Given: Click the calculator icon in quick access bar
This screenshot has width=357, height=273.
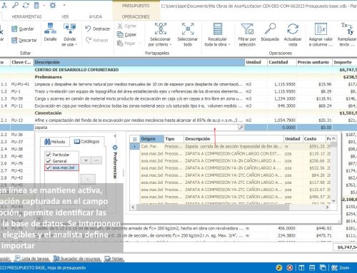Looking at the screenshot, I should (36, 5).
